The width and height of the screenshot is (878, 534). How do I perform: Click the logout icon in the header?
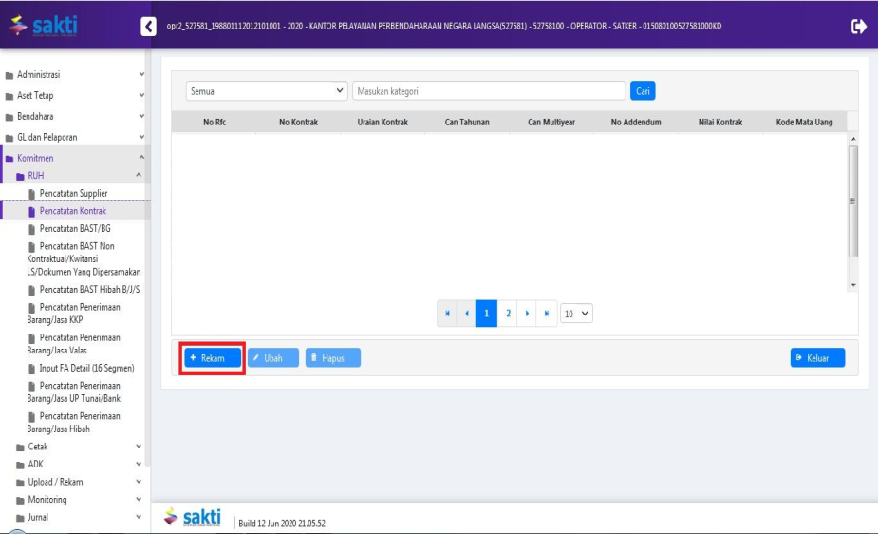click(859, 26)
